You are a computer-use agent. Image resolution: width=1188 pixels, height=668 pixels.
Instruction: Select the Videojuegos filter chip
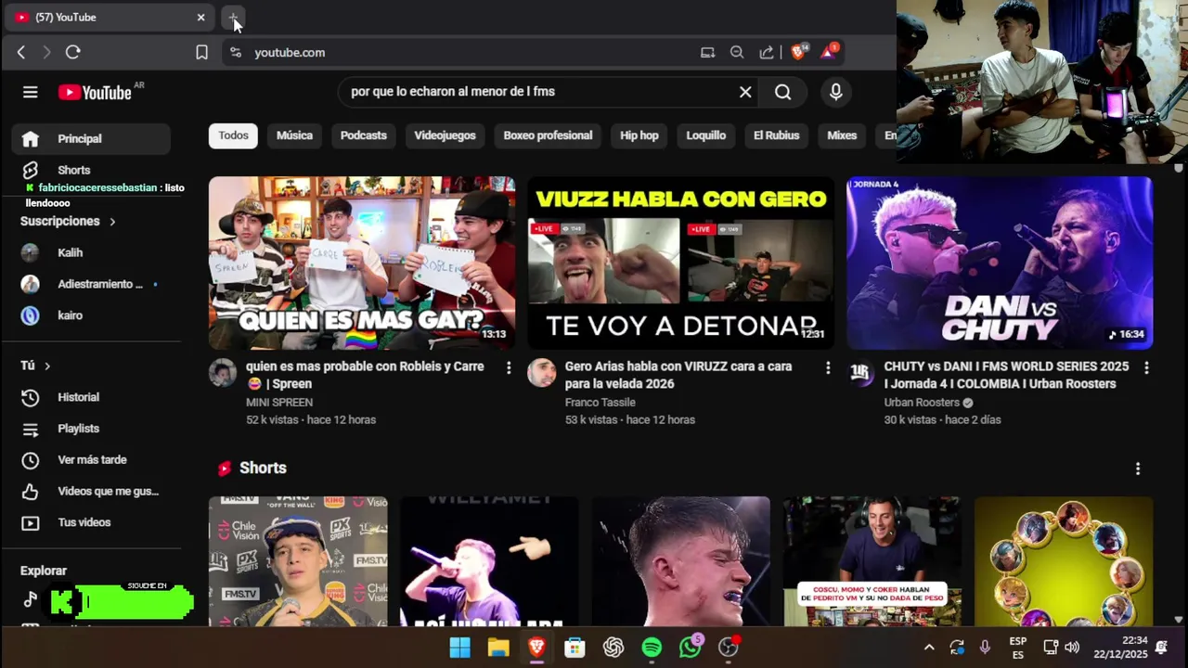tap(445, 135)
